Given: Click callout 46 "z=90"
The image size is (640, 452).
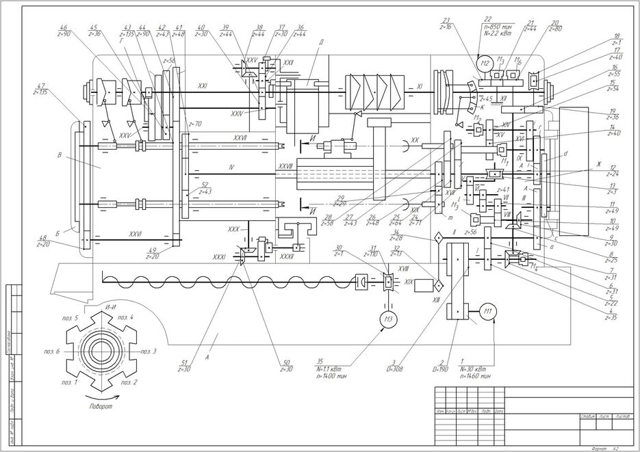Looking at the screenshot, I should (x=64, y=31).
